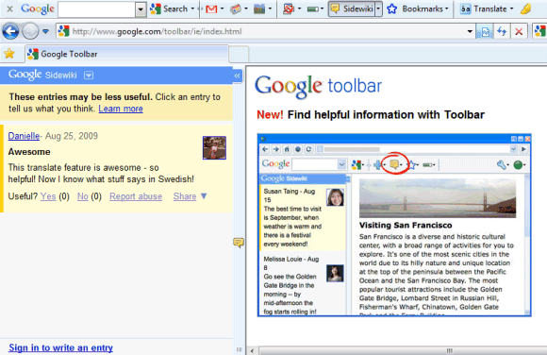Follow the Learn more link
Viewport: 547px width, 355px height.
pos(121,109)
